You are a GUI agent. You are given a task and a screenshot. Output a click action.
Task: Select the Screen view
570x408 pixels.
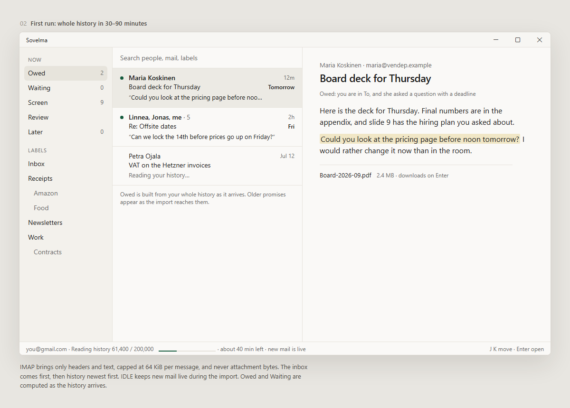tap(66, 102)
